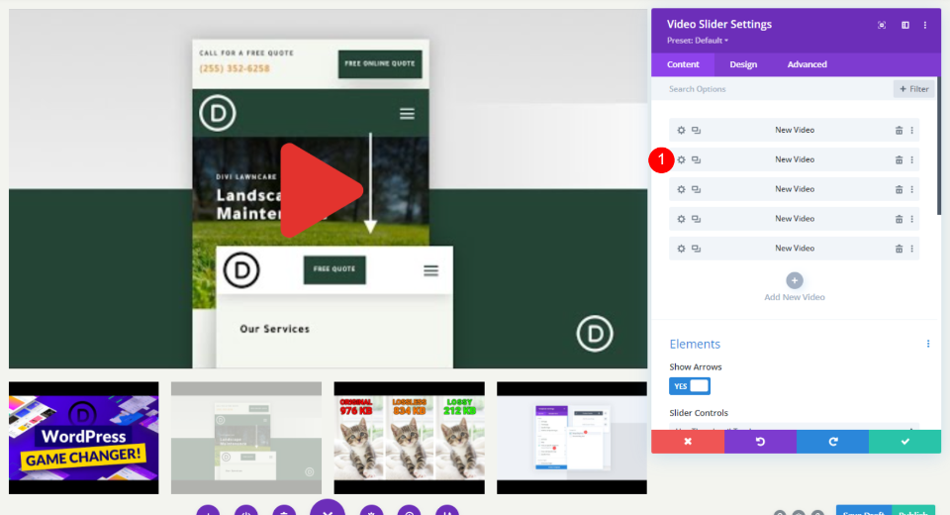Focus the Search Options field
The height and width of the screenshot is (515, 950).
(x=773, y=89)
